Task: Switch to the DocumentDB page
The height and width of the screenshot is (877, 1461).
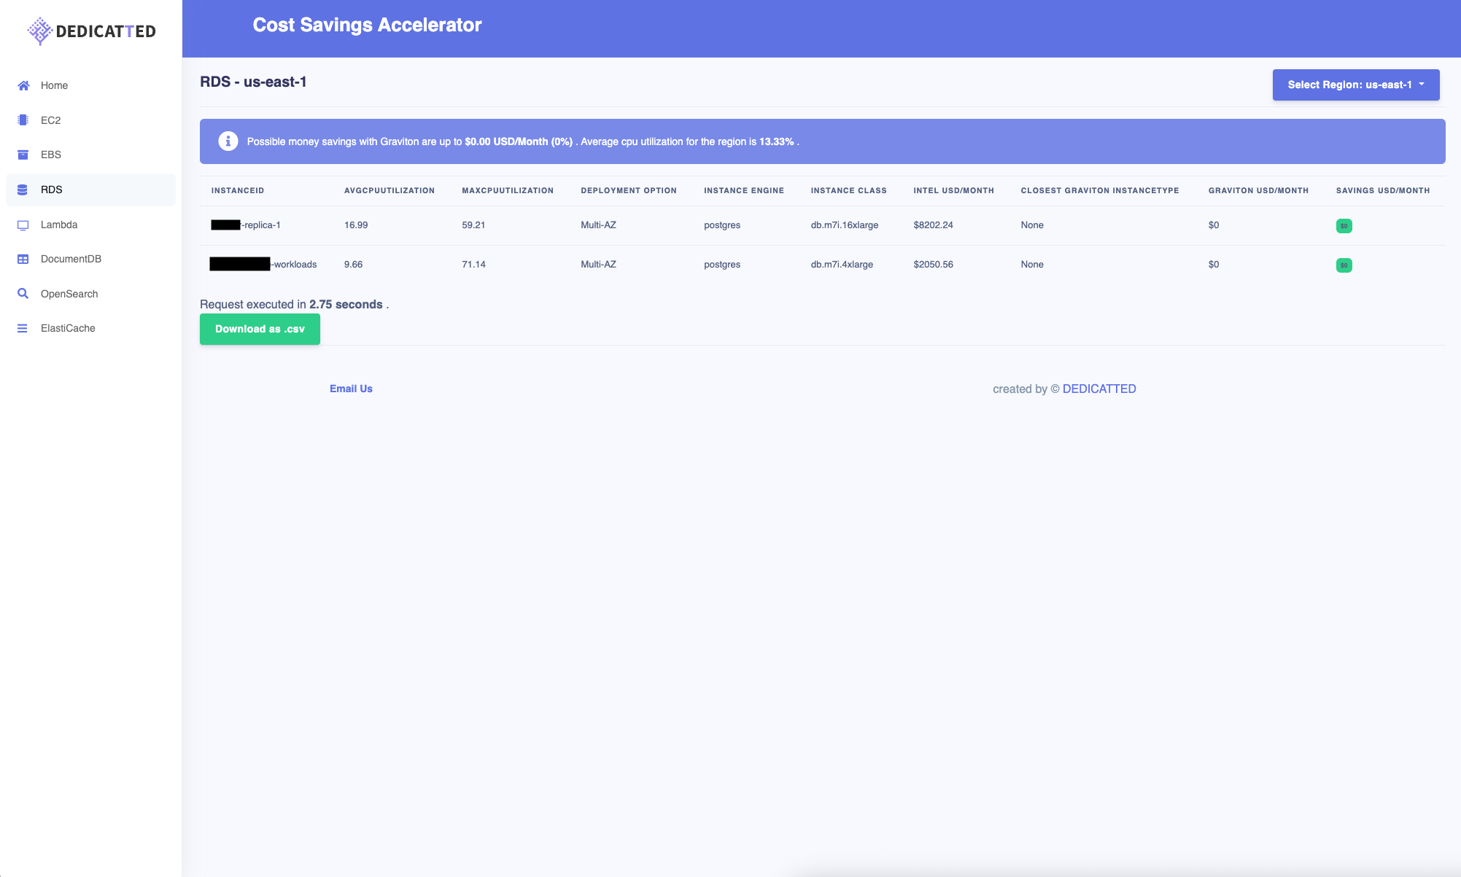Action: coord(90,259)
